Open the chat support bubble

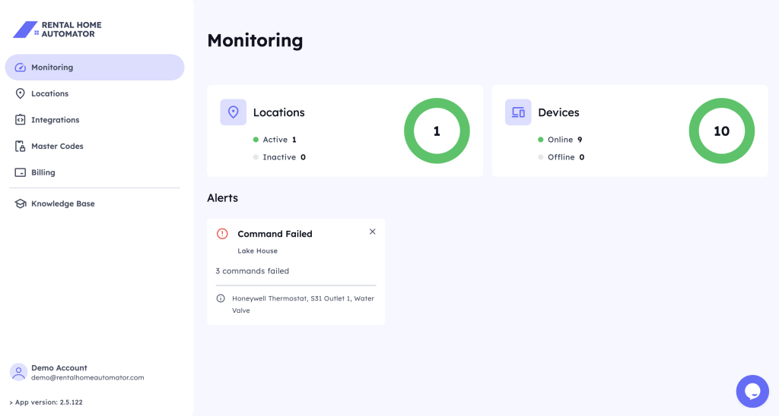pos(752,391)
